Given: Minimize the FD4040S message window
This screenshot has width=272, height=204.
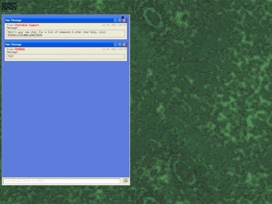Looking at the screenshot, I should pos(116,45).
